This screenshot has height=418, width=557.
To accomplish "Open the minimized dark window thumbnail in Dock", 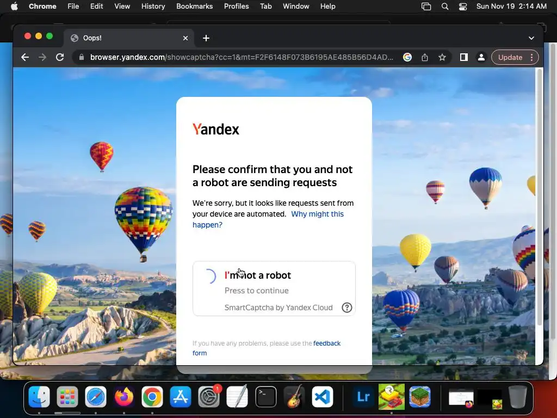I will 490,398.
